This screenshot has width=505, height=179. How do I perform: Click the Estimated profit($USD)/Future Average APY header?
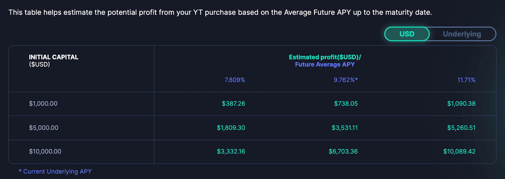[x=325, y=61]
